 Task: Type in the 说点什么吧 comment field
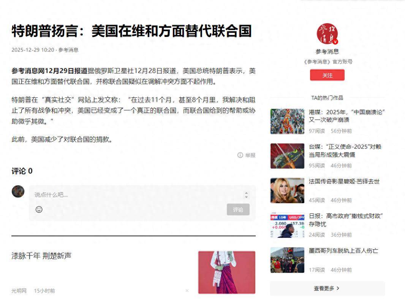tap(137, 195)
